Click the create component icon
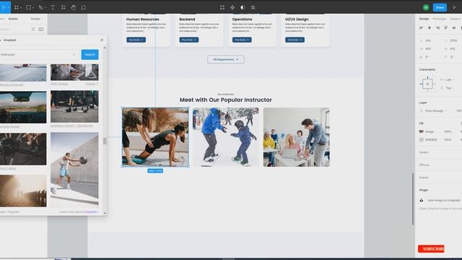 [232, 7]
